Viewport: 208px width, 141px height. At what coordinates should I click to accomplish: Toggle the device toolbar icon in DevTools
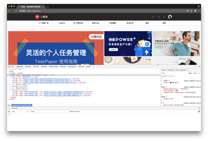(x=12, y=67)
